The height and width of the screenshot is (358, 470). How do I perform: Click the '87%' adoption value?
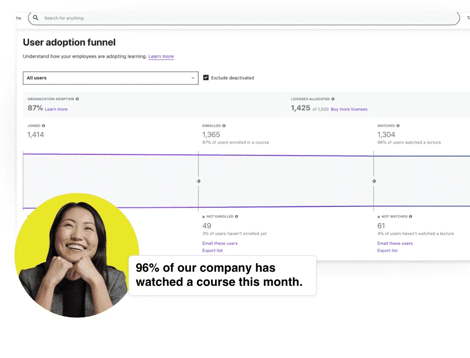coord(35,108)
